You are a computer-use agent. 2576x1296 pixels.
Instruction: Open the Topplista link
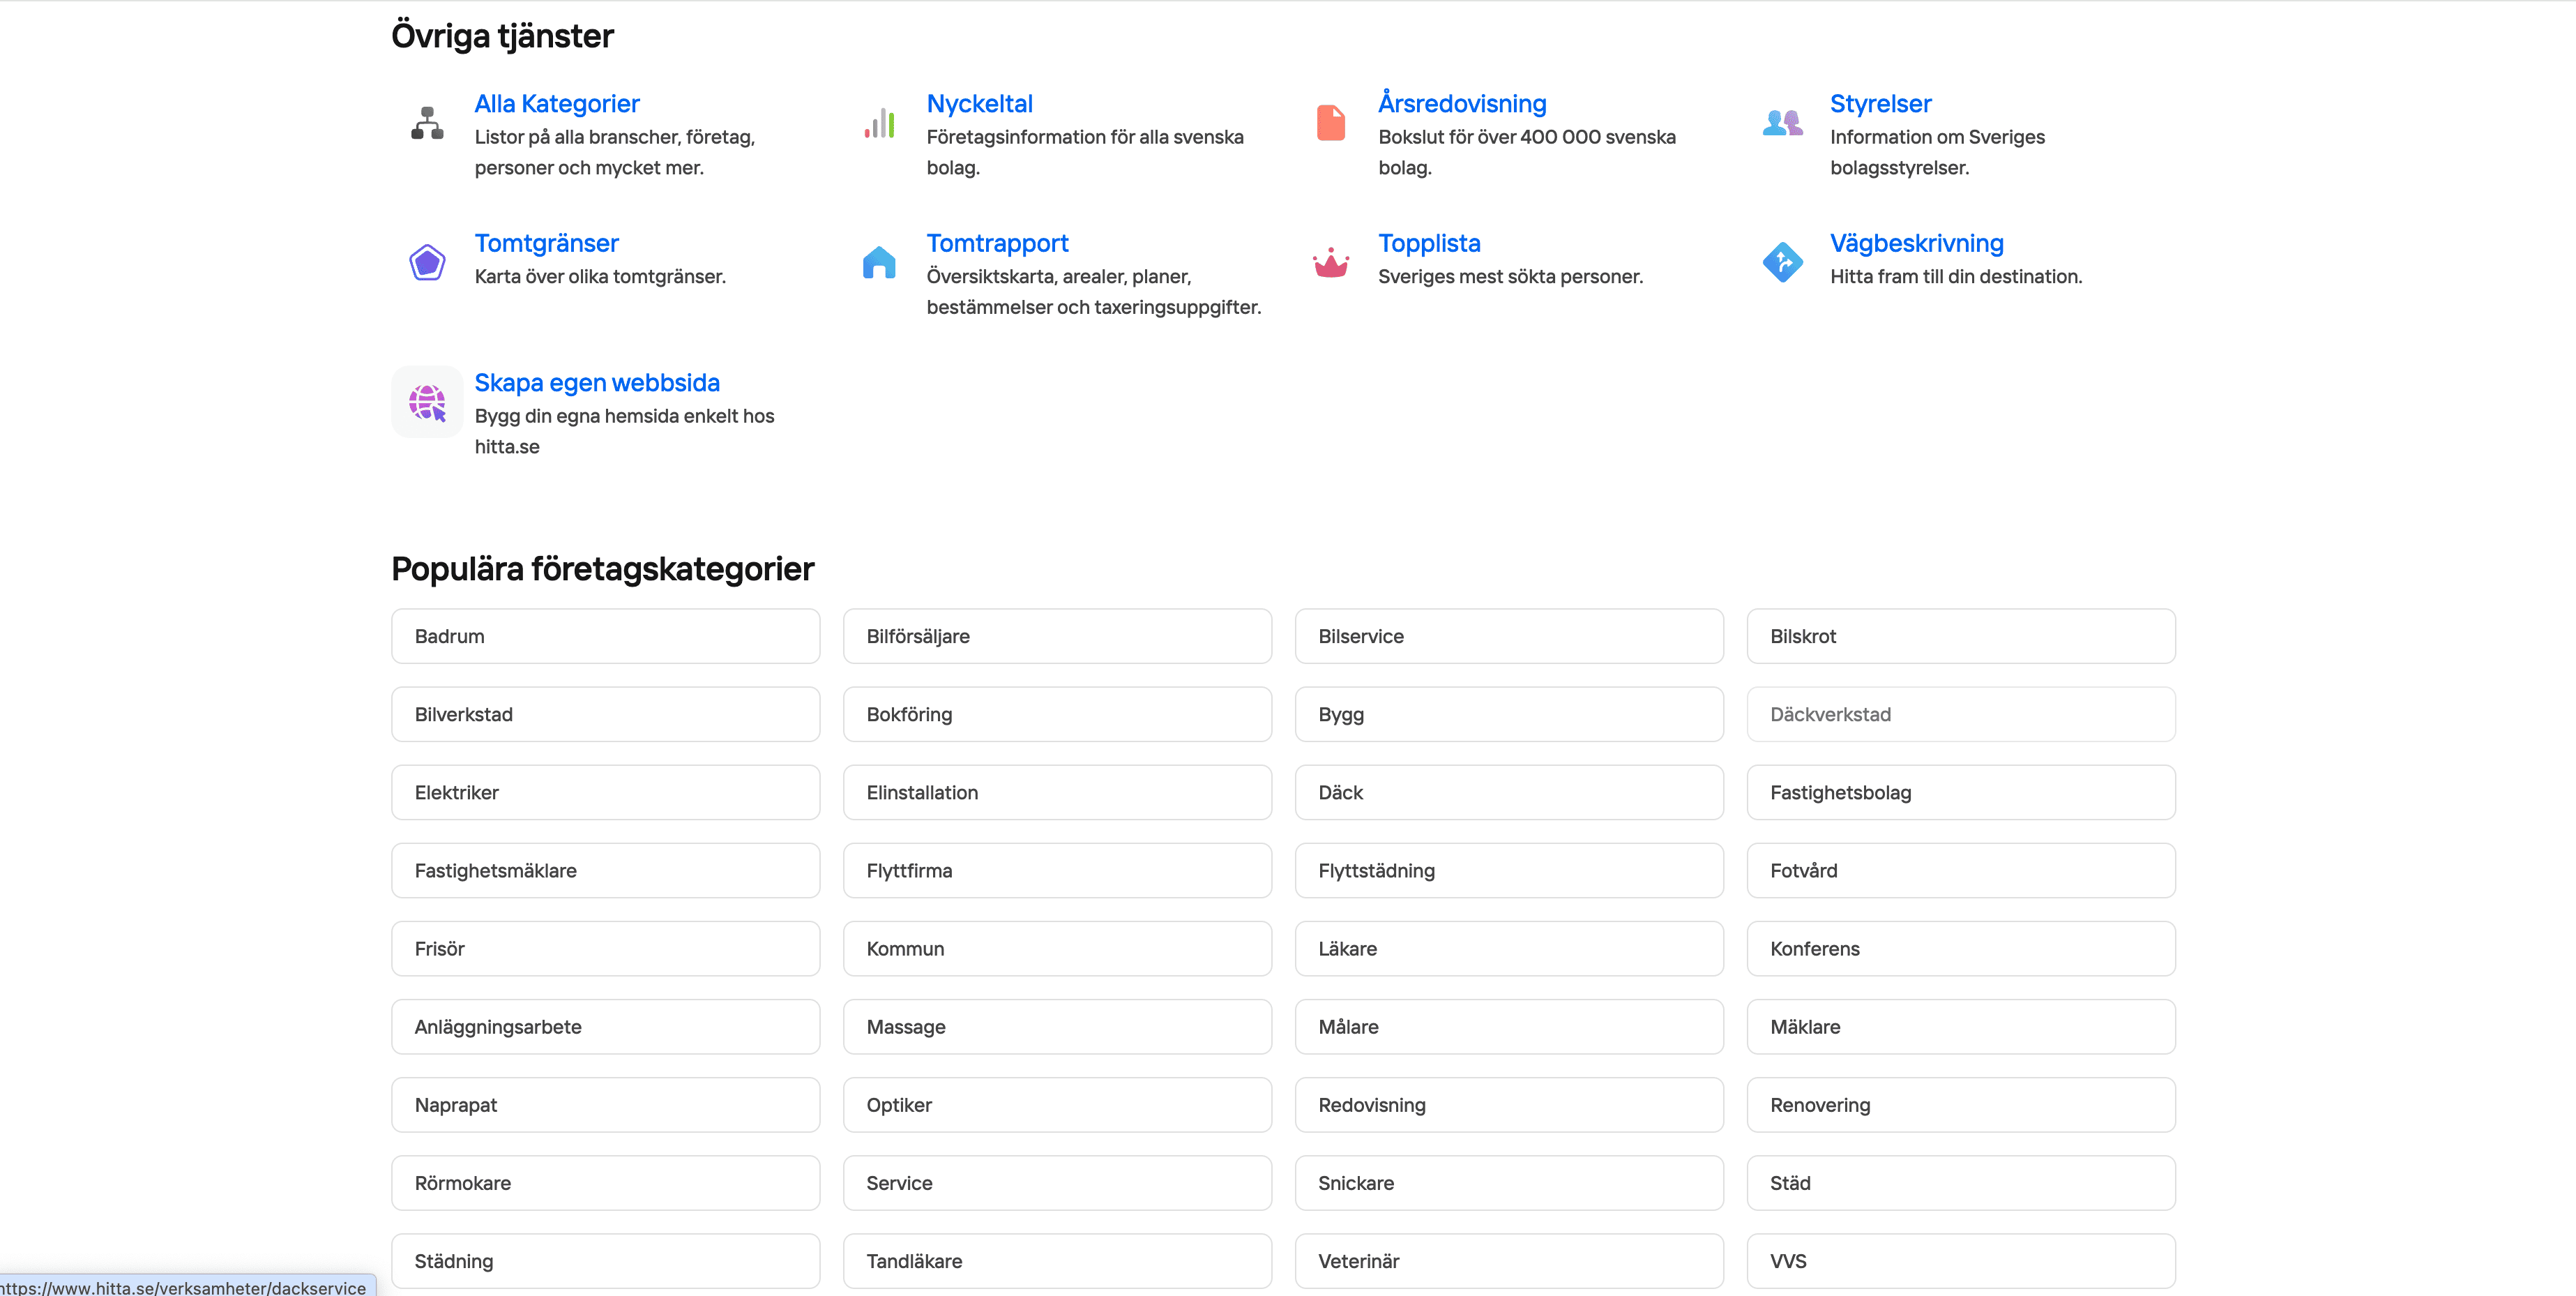(x=1428, y=243)
